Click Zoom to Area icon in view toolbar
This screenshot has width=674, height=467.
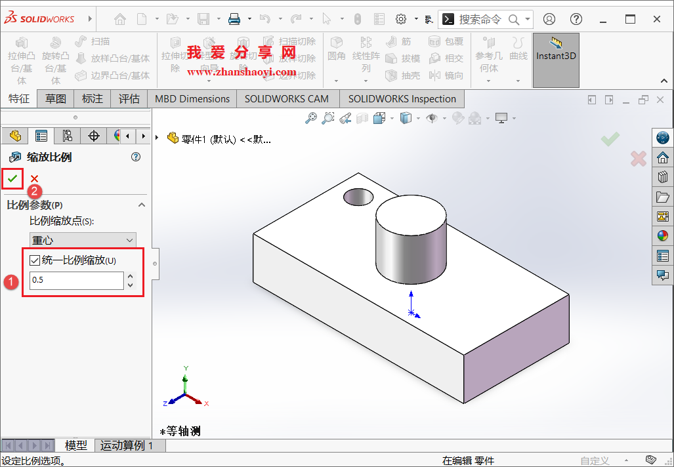click(328, 117)
